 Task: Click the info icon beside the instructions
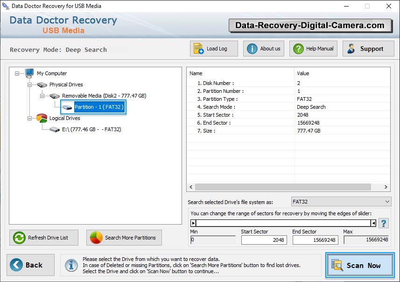71,265
